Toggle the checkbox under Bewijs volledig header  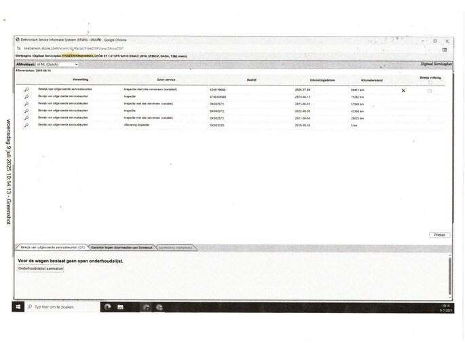tap(429, 84)
